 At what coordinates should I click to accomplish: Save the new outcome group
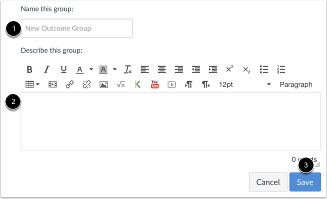click(x=305, y=182)
